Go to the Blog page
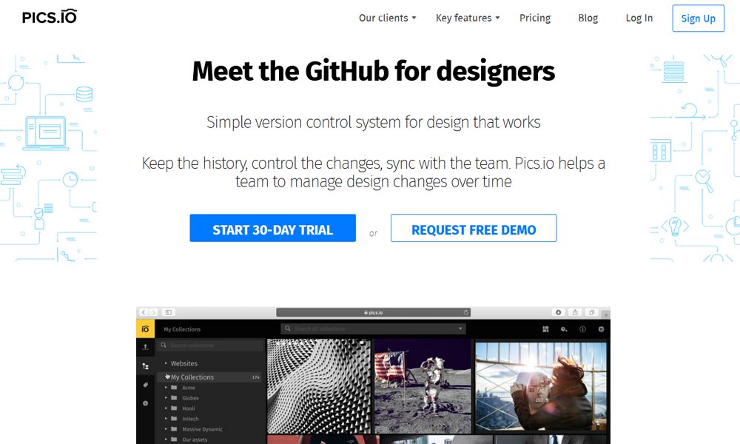The height and width of the screenshot is (444, 740). pyautogui.click(x=588, y=18)
